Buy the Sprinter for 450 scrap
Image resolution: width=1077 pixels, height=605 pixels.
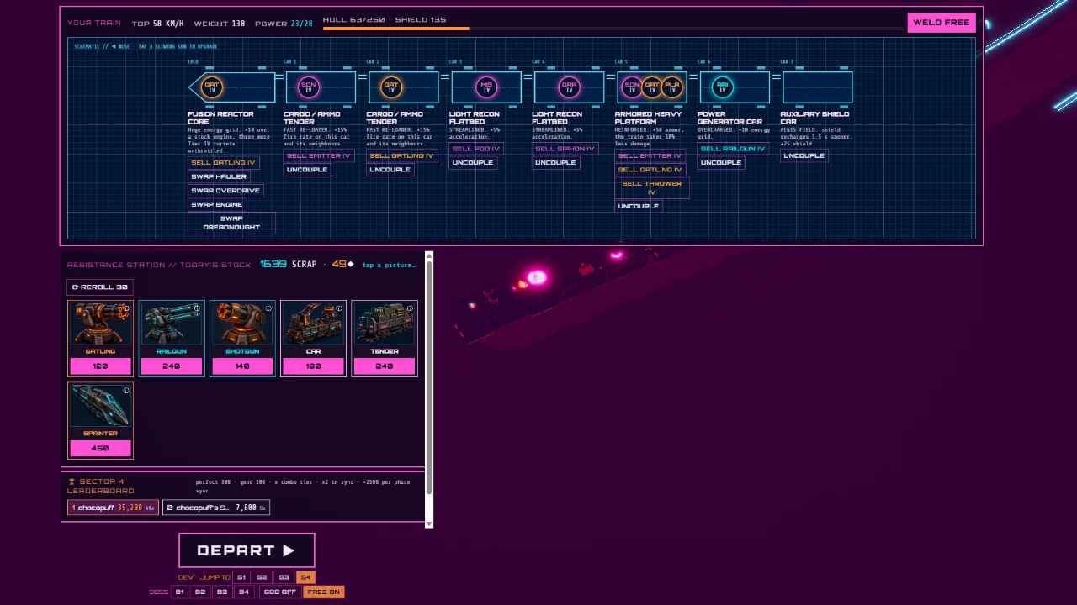tap(100, 448)
